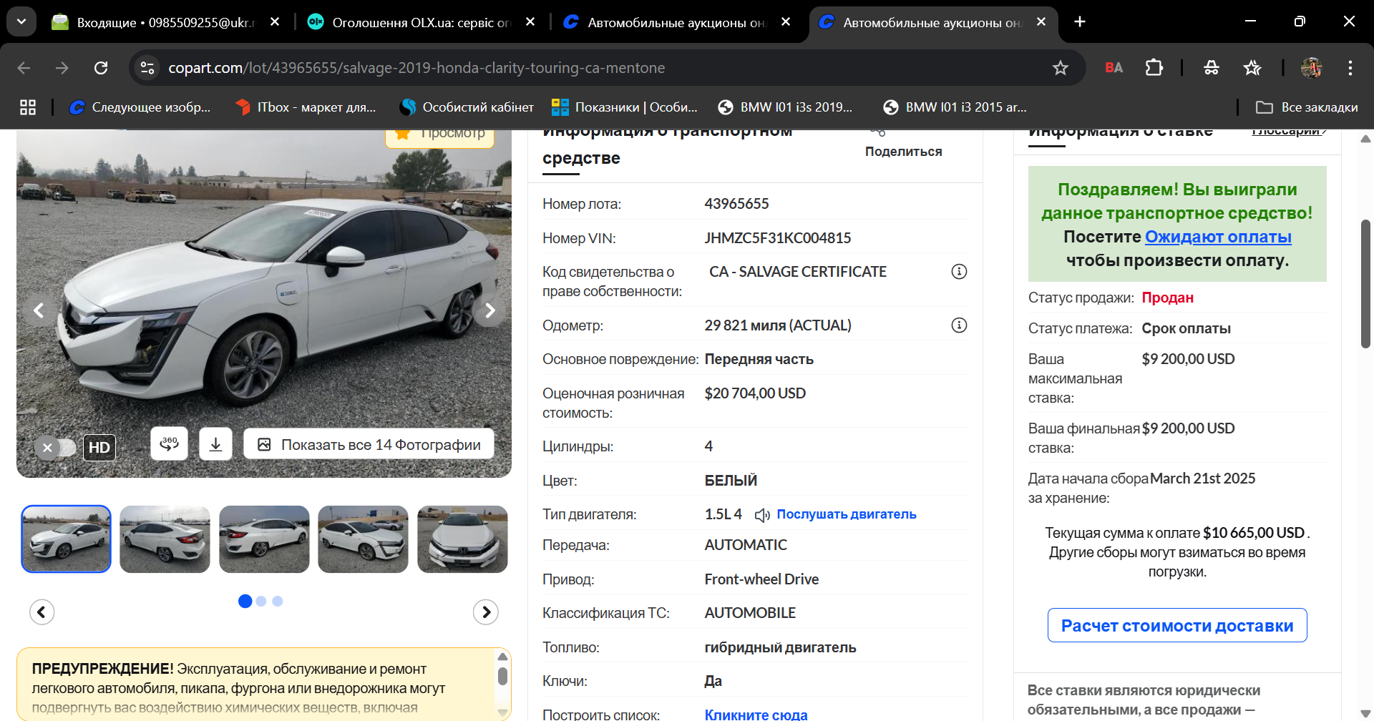
Task: Follow the Ожидают оплаты link
Action: click(1218, 237)
